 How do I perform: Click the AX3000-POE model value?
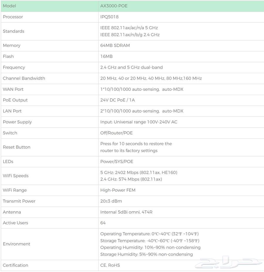[x=114, y=6]
